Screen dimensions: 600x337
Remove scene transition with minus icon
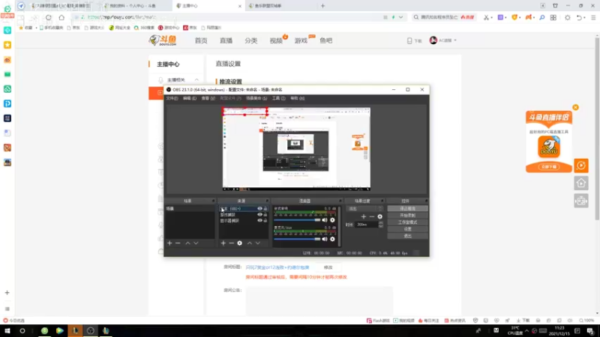pyautogui.click(x=371, y=216)
